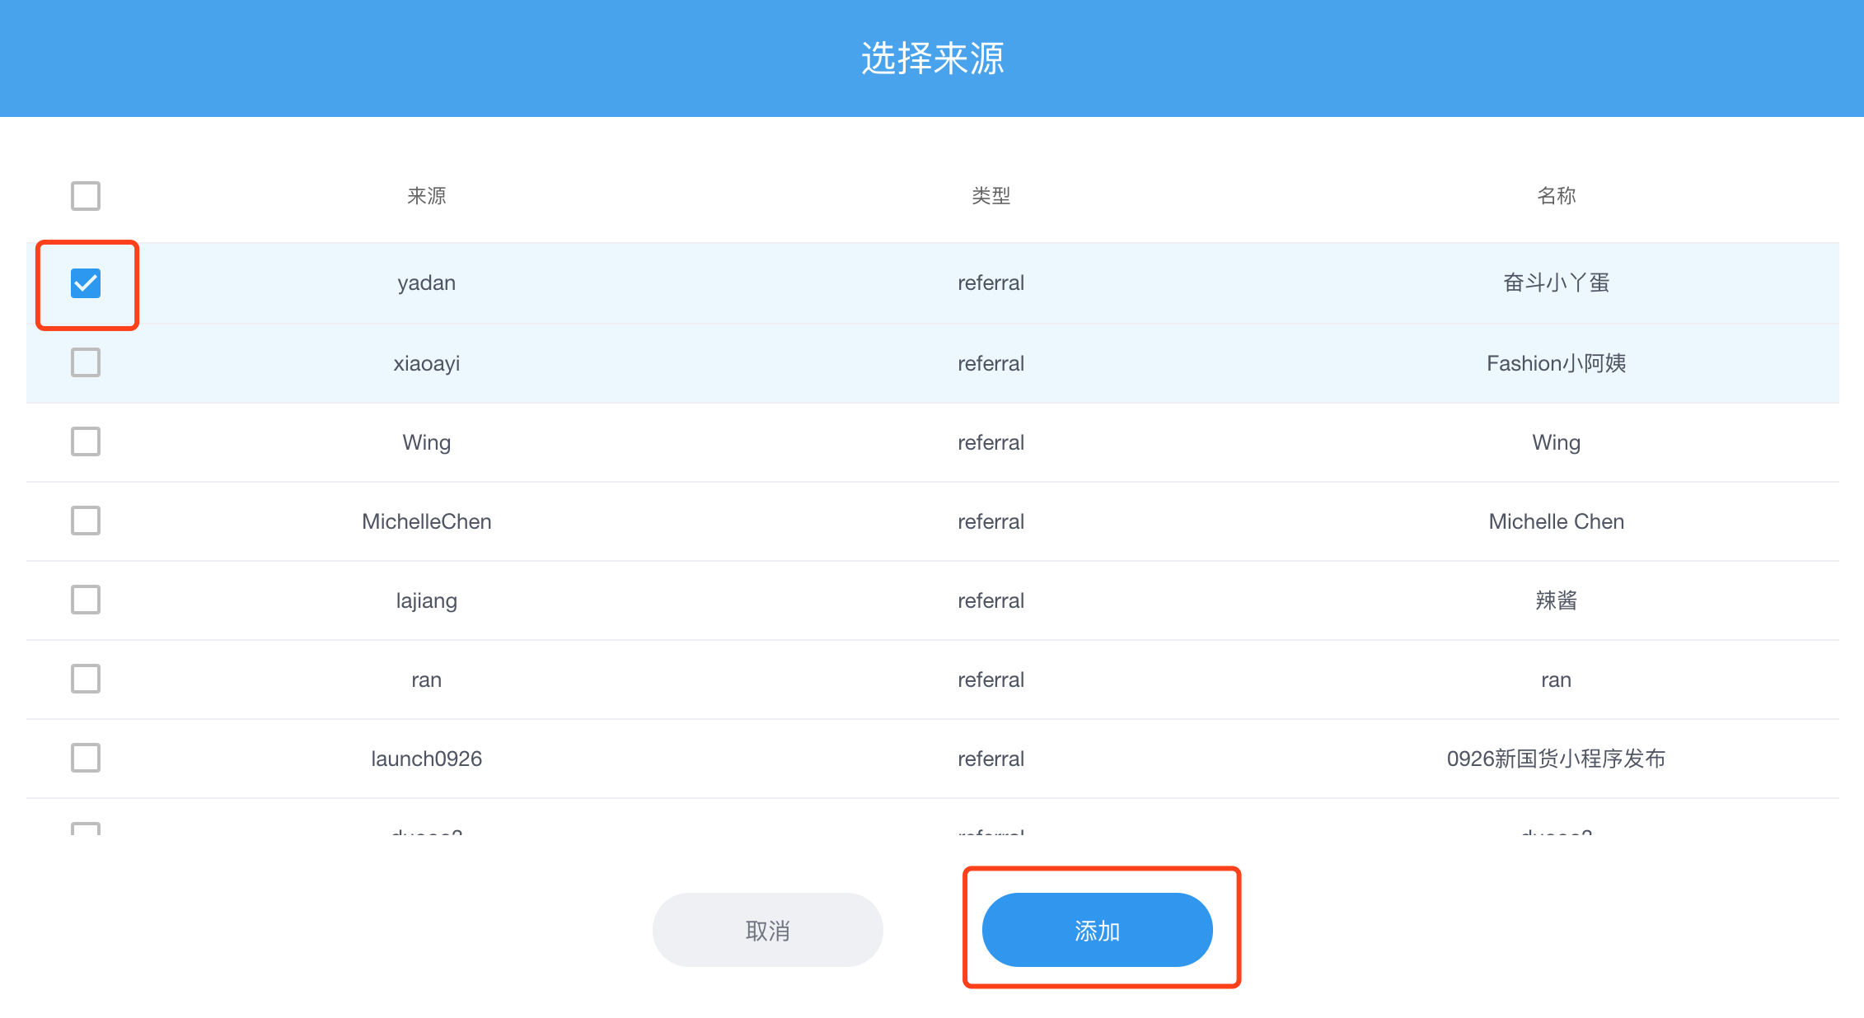Click the xiaoayi source cell
1864x1018 pixels.
point(427,363)
